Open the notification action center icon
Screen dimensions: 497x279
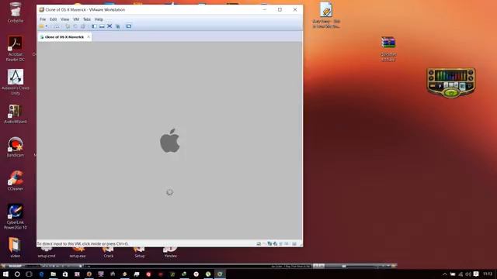coord(476,274)
